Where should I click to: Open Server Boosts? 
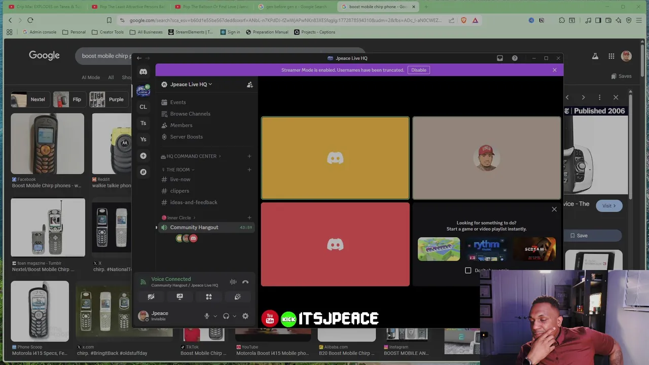(205, 137)
